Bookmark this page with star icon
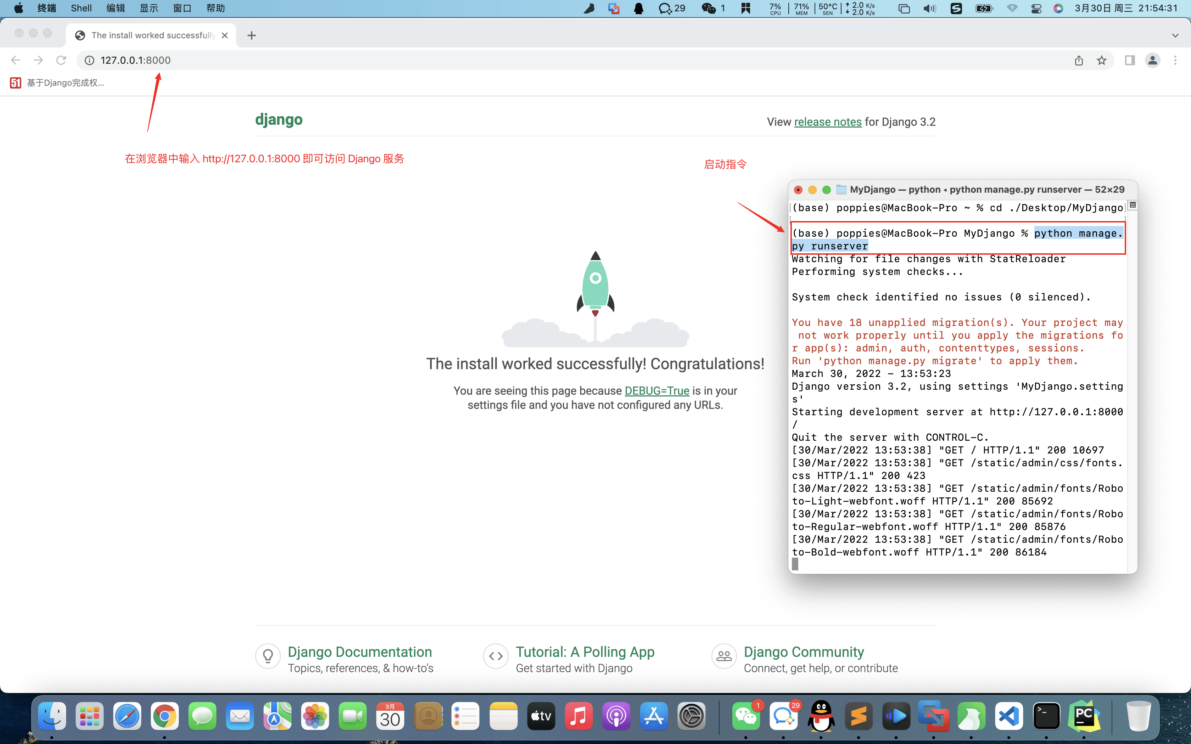Screen dimensions: 1191x744 1101,60
